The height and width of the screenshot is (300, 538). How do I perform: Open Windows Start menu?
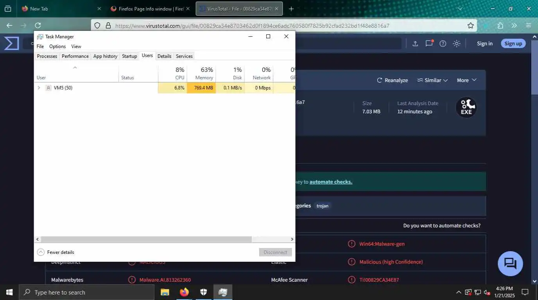9,292
